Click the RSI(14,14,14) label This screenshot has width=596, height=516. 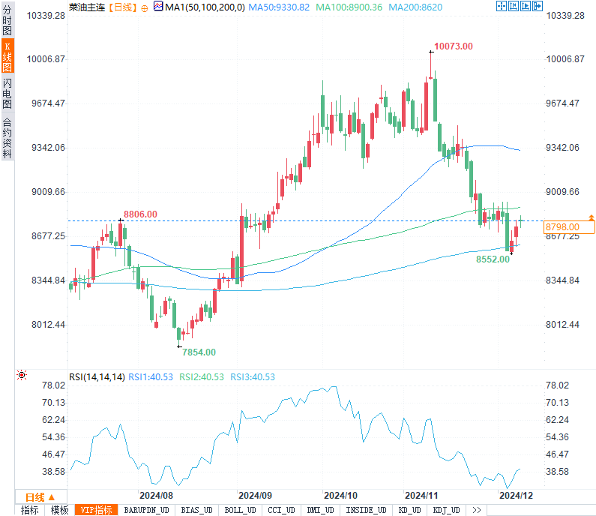pos(97,376)
